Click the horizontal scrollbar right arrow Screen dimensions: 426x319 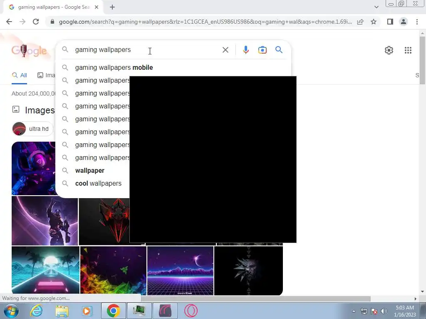416,299
